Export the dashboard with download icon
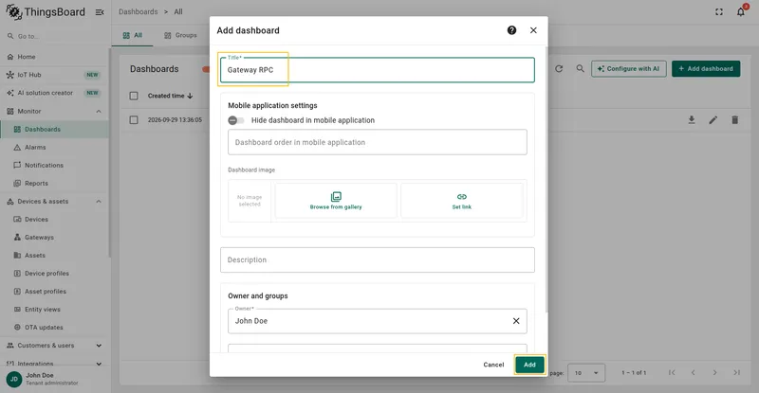Image resolution: width=759 pixels, height=393 pixels. click(x=692, y=120)
